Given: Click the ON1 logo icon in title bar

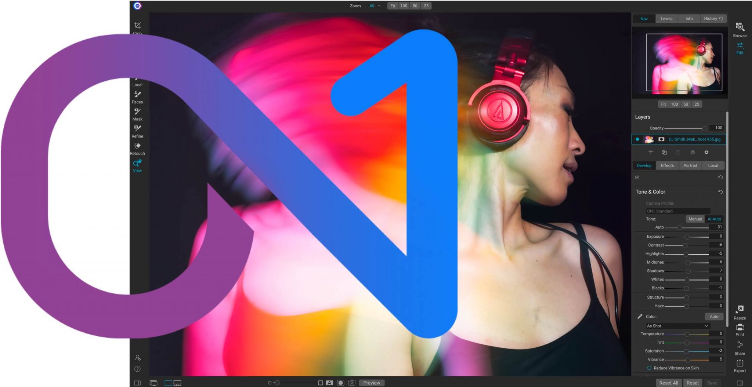Looking at the screenshot, I should [137, 6].
